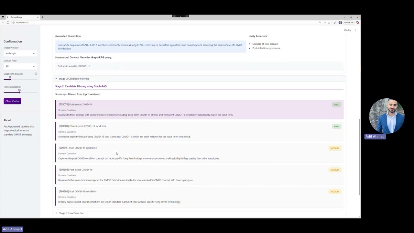The width and height of the screenshot is (414, 233).
Task: Close the ConceptBridge browser tab
Action: pos(38,17)
